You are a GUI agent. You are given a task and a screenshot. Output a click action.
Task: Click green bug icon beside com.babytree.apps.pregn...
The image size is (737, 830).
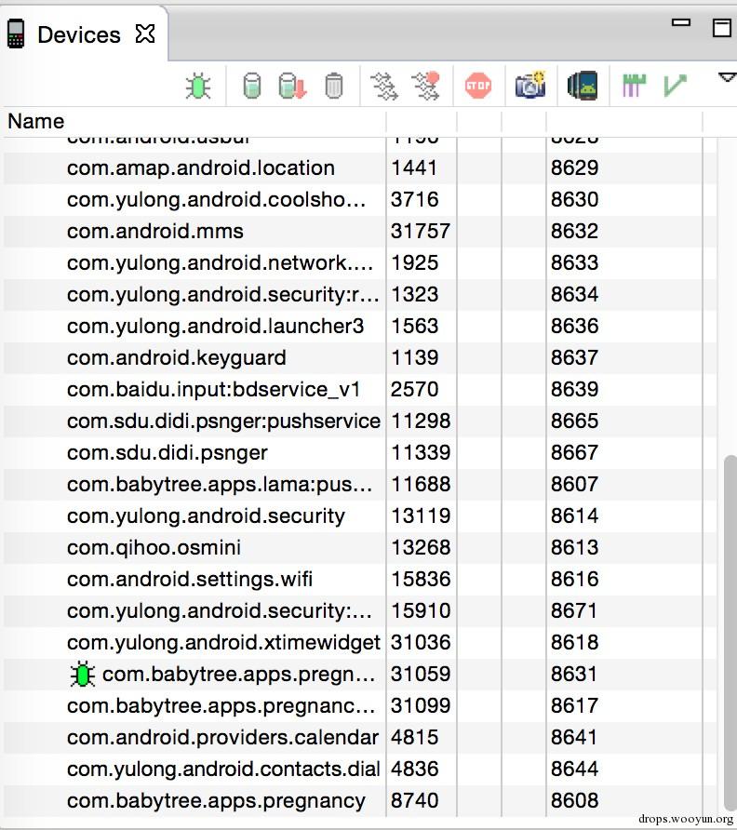coord(83,675)
